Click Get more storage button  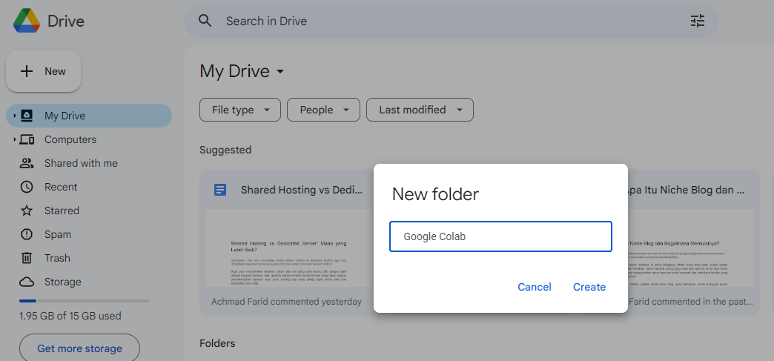tap(79, 348)
